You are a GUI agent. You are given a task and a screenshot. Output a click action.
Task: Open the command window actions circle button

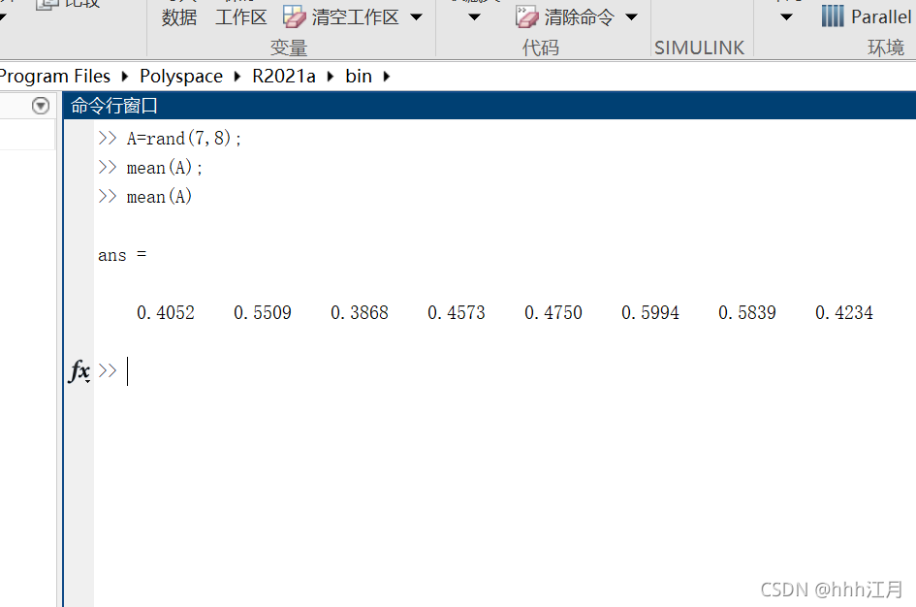41,106
